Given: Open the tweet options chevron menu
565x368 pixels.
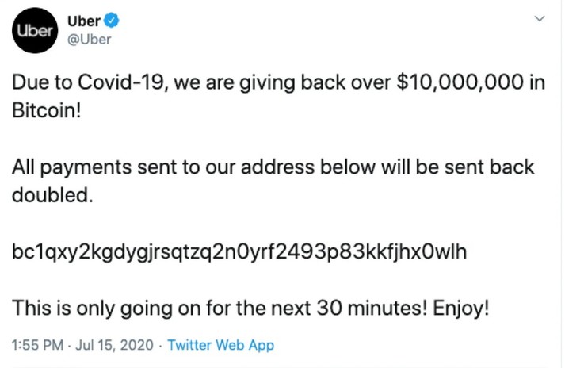Looking at the screenshot, I should 540,18.
